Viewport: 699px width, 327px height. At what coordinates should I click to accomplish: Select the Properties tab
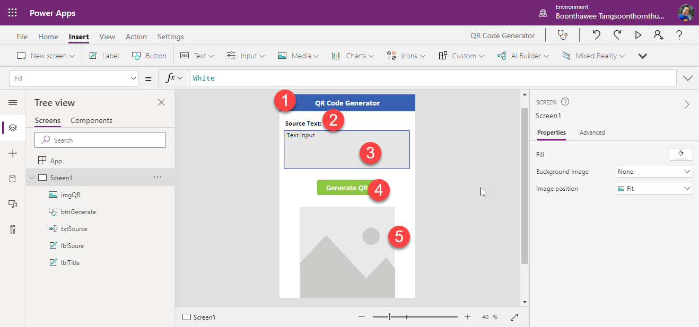click(552, 132)
